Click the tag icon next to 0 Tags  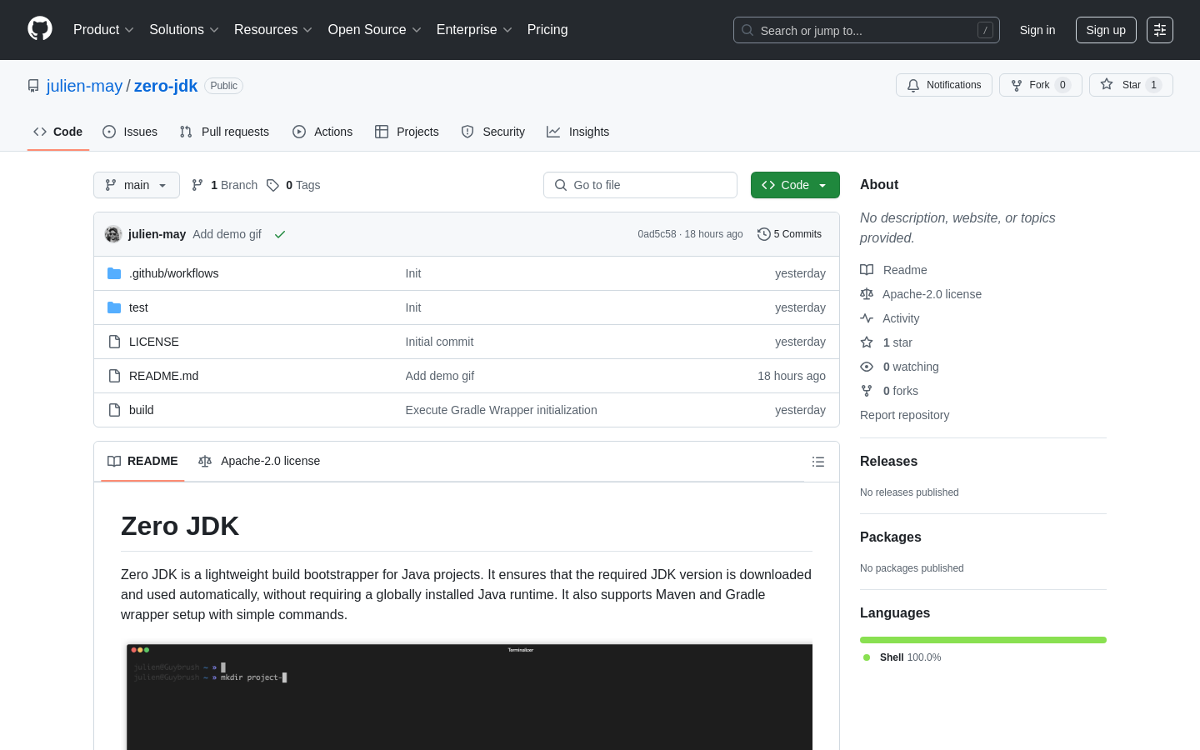tap(272, 185)
